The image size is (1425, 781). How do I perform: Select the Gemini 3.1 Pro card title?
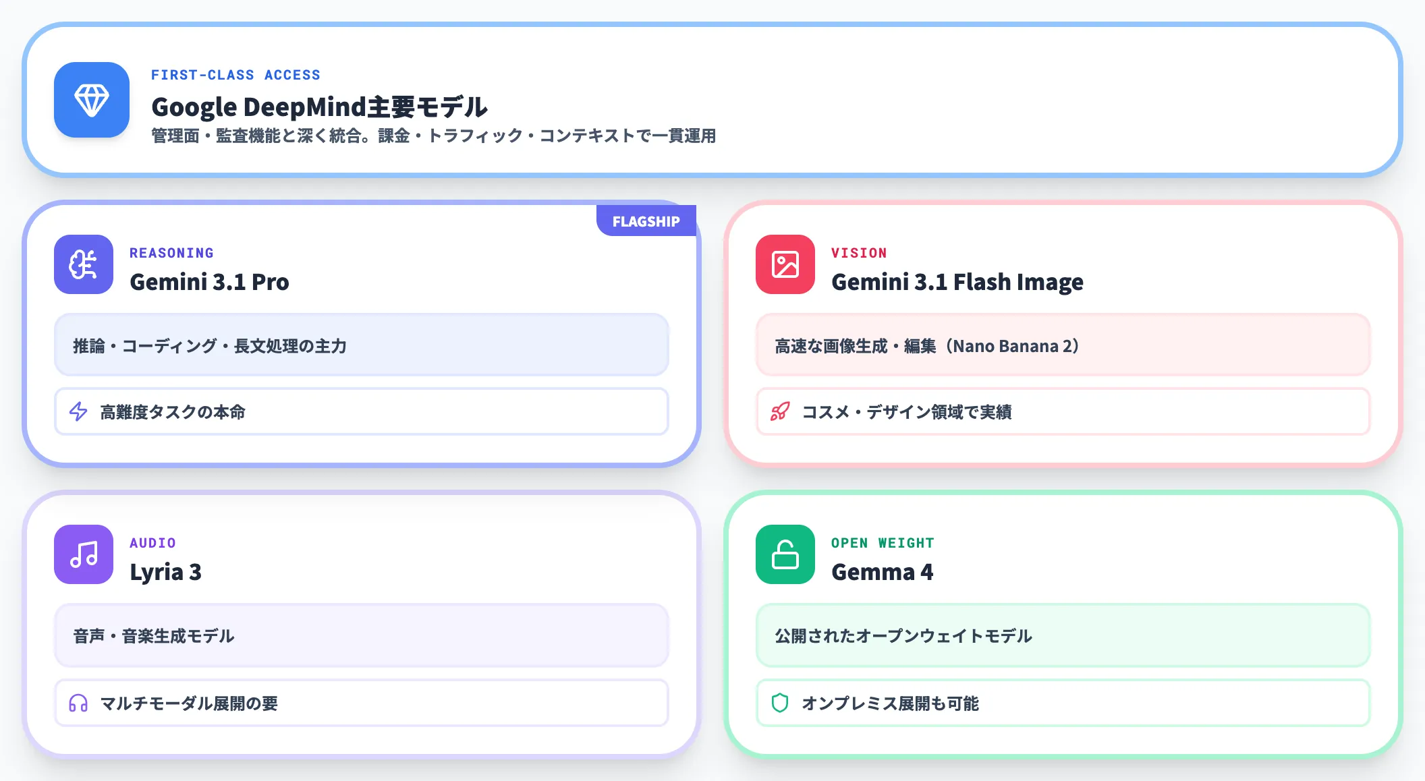tap(210, 282)
